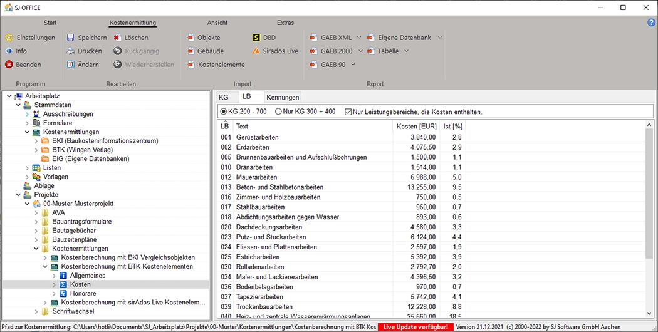Sort by the Text column header
The image size is (658, 332).
click(x=313, y=127)
